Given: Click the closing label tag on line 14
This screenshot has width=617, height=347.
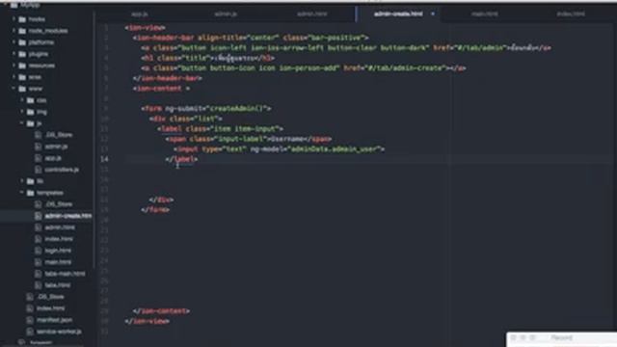Looking at the screenshot, I should point(181,159).
